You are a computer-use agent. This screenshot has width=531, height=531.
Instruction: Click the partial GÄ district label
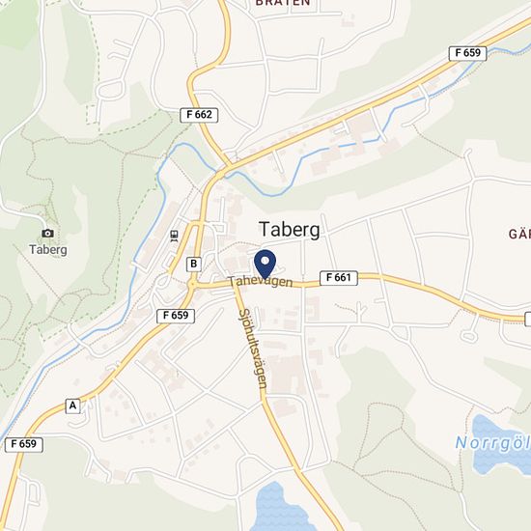[x=519, y=234]
